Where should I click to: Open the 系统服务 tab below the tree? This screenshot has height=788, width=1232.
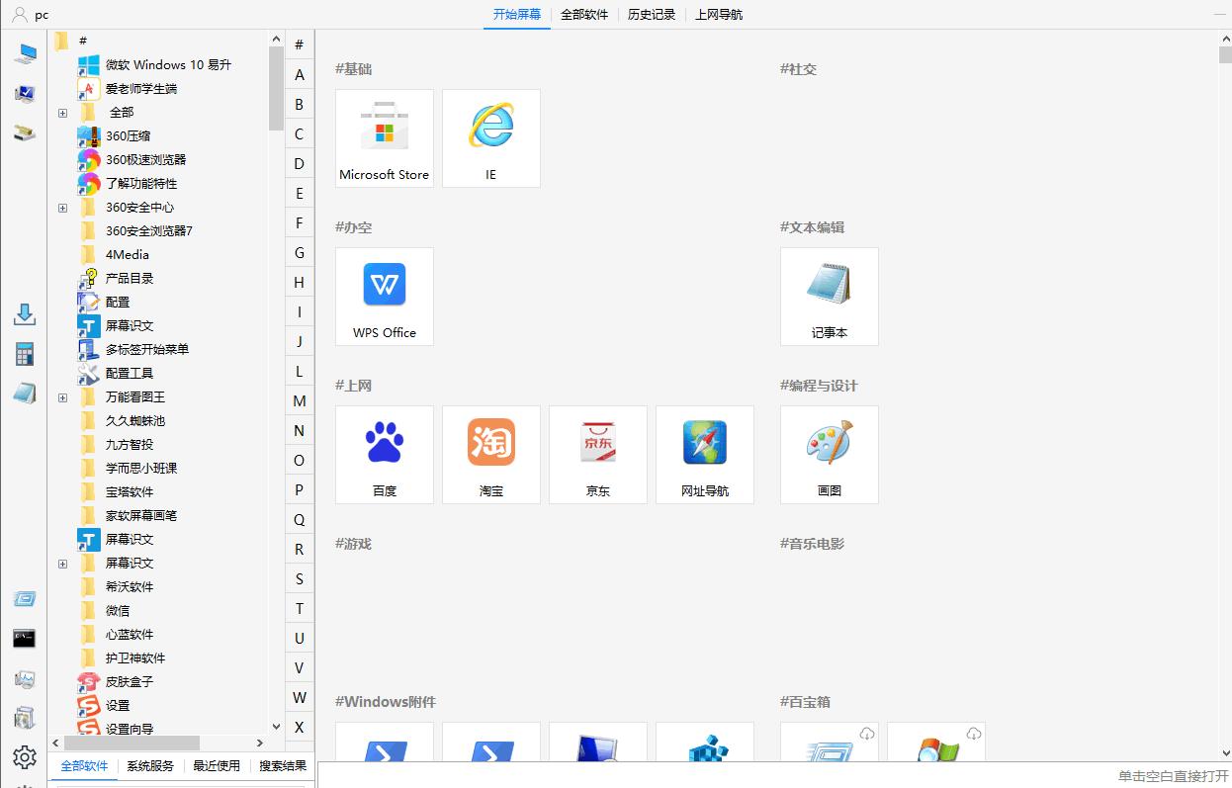coord(150,765)
